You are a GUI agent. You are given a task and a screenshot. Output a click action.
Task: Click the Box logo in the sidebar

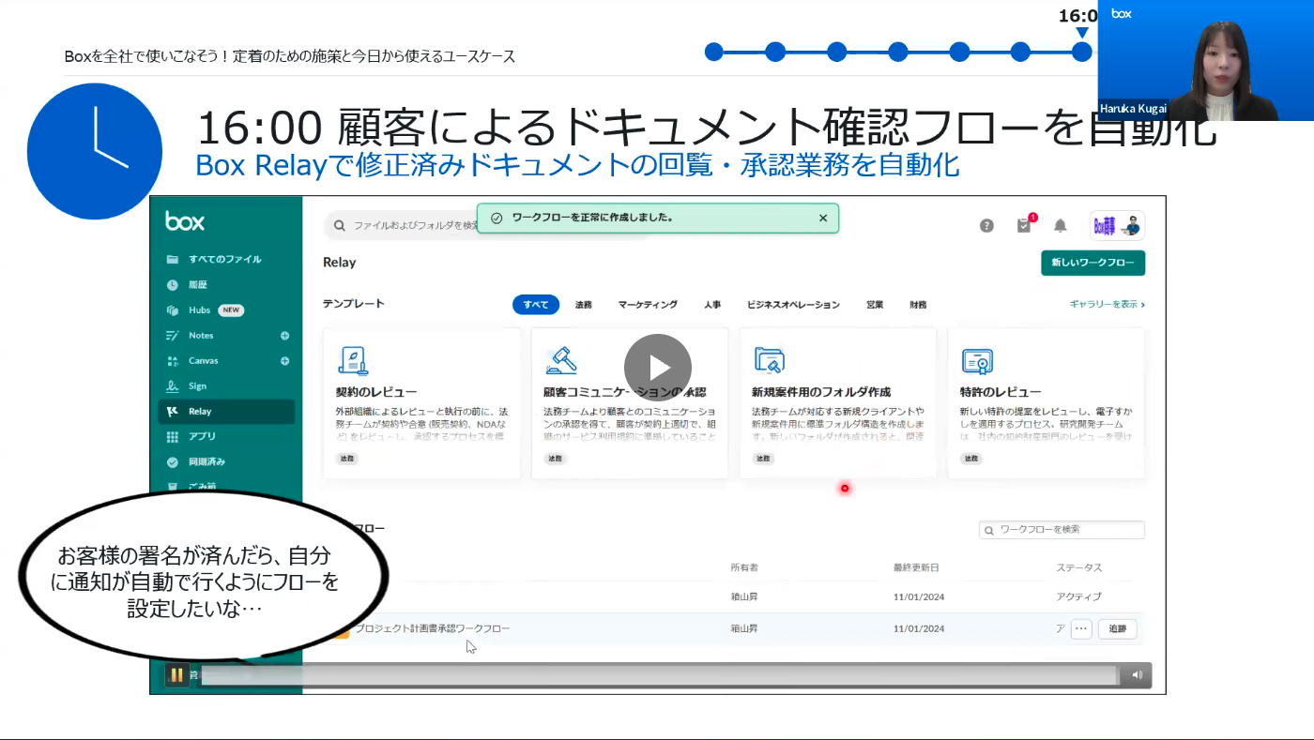pos(185,221)
